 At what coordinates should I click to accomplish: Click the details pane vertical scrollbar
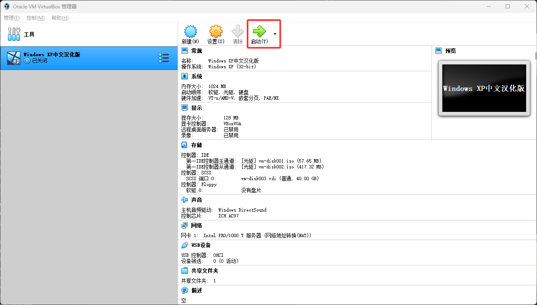pos(535,56)
